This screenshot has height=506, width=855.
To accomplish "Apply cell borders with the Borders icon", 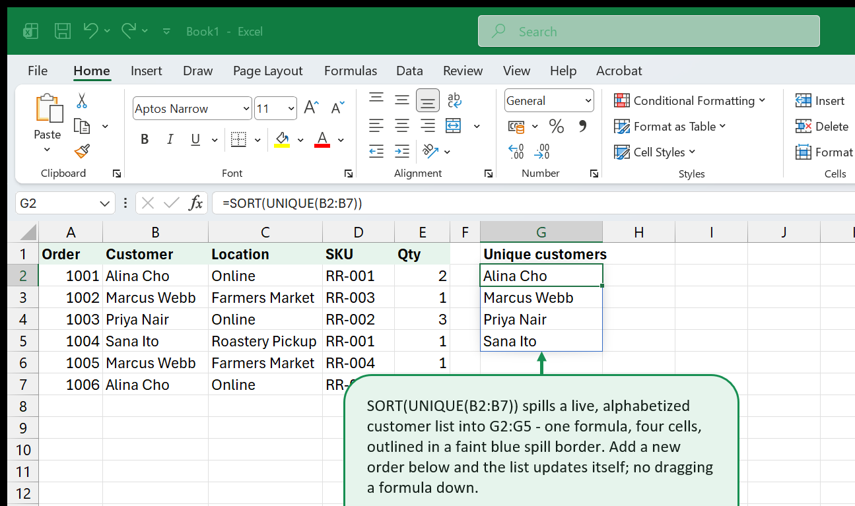I will [238, 139].
